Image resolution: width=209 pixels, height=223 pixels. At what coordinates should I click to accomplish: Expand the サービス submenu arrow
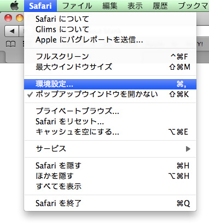(x=188, y=149)
